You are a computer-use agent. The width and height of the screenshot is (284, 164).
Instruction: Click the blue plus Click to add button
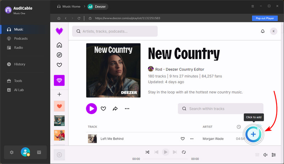tap(253, 134)
